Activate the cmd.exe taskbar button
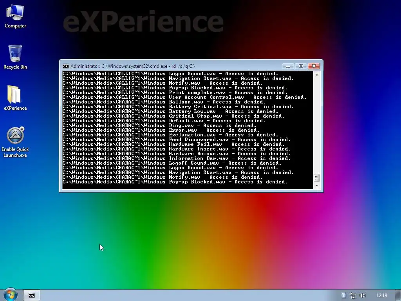 (32, 296)
